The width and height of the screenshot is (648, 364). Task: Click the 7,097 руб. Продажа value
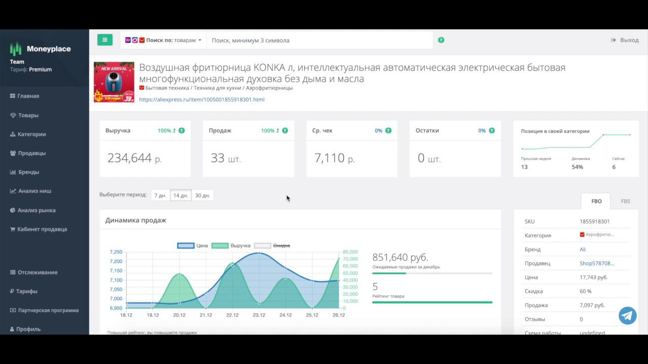(x=592, y=305)
